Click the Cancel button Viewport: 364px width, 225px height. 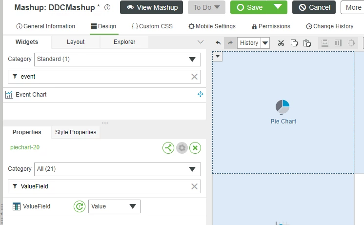click(x=314, y=7)
